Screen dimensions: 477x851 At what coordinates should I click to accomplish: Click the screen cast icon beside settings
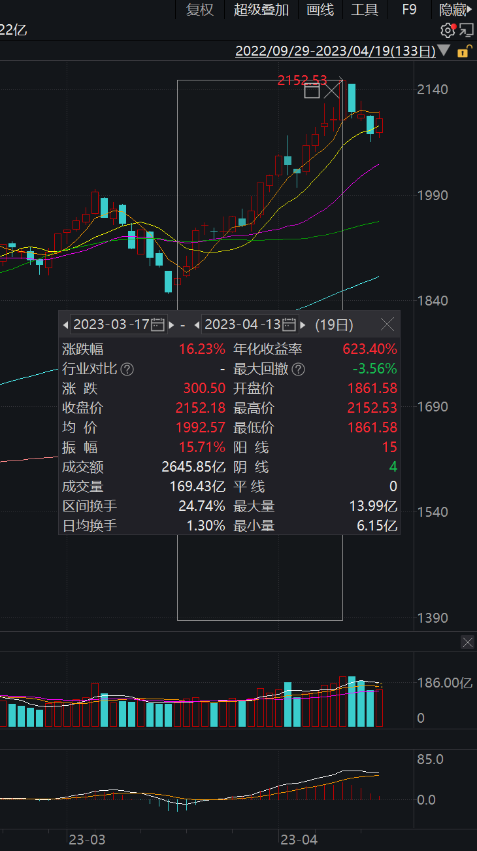(466, 30)
